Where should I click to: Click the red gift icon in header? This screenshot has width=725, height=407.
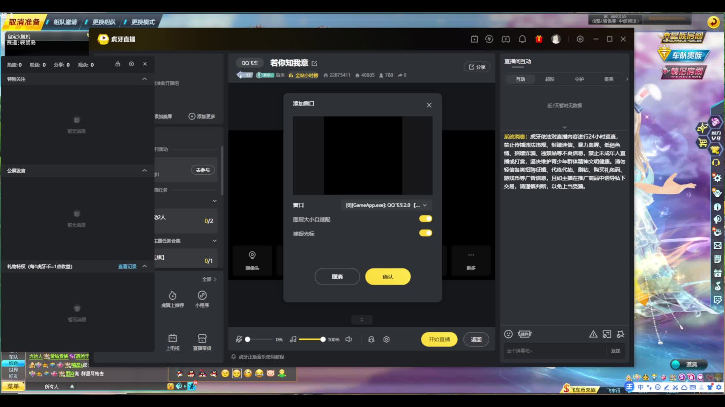539,39
